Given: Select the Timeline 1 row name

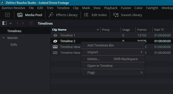Looking at the screenshot, I should 67,35.
